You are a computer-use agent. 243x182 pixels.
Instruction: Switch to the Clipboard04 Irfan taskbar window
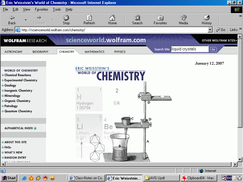click(x=199, y=178)
